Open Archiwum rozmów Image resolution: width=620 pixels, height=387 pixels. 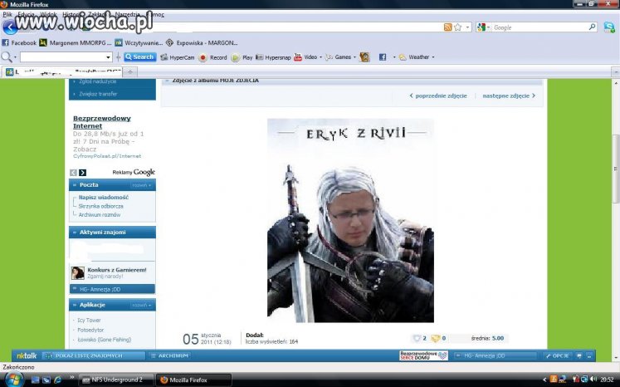pyautogui.click(x=100, y=215)
